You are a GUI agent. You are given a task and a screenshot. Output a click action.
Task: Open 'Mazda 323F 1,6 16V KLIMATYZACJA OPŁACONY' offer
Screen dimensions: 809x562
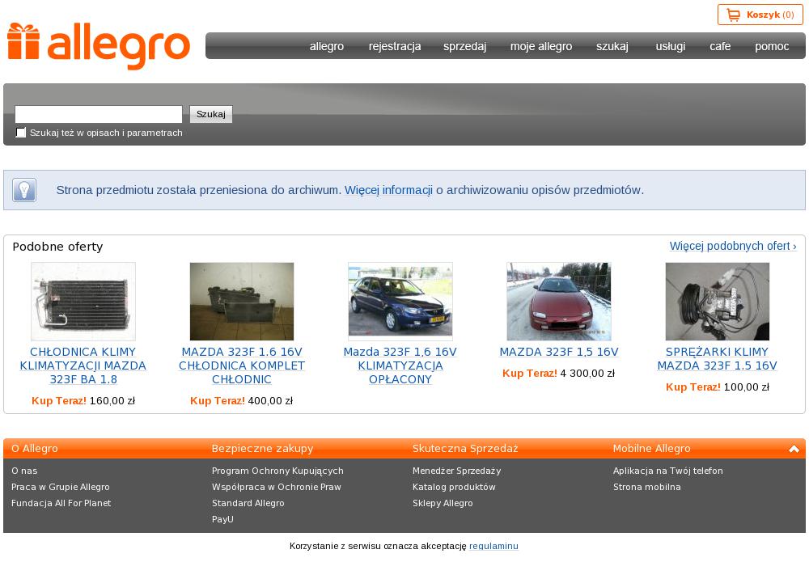point(400,366)
